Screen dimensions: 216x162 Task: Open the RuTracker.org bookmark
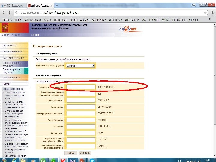179,20
